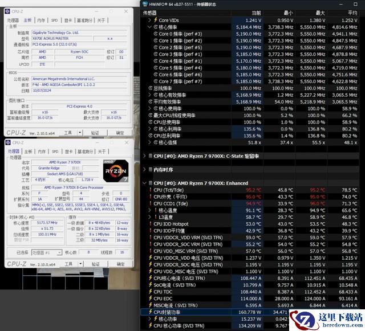Viewport: 365px width, 331px height.
Task: Click the clock icon beside Core 3 频率
Action: [156, 54]
